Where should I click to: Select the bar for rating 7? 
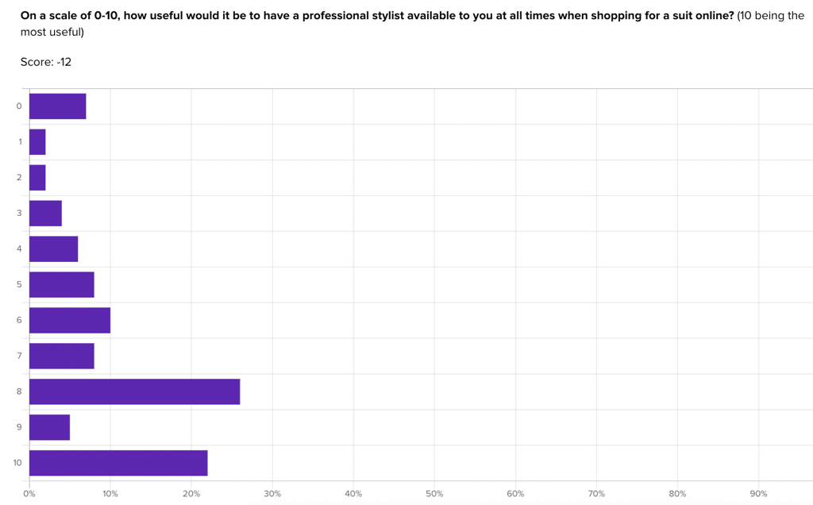[62, 357]
